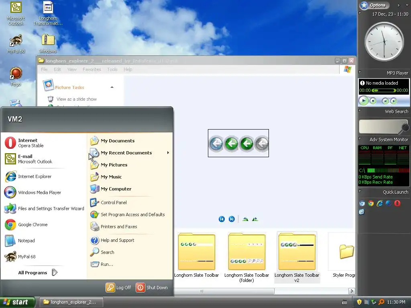The height and width of the screenshot is (308, 411).
Task: Select Longhorn Slate Toolbar (folder) thumbnail
Action: (247, 257)
